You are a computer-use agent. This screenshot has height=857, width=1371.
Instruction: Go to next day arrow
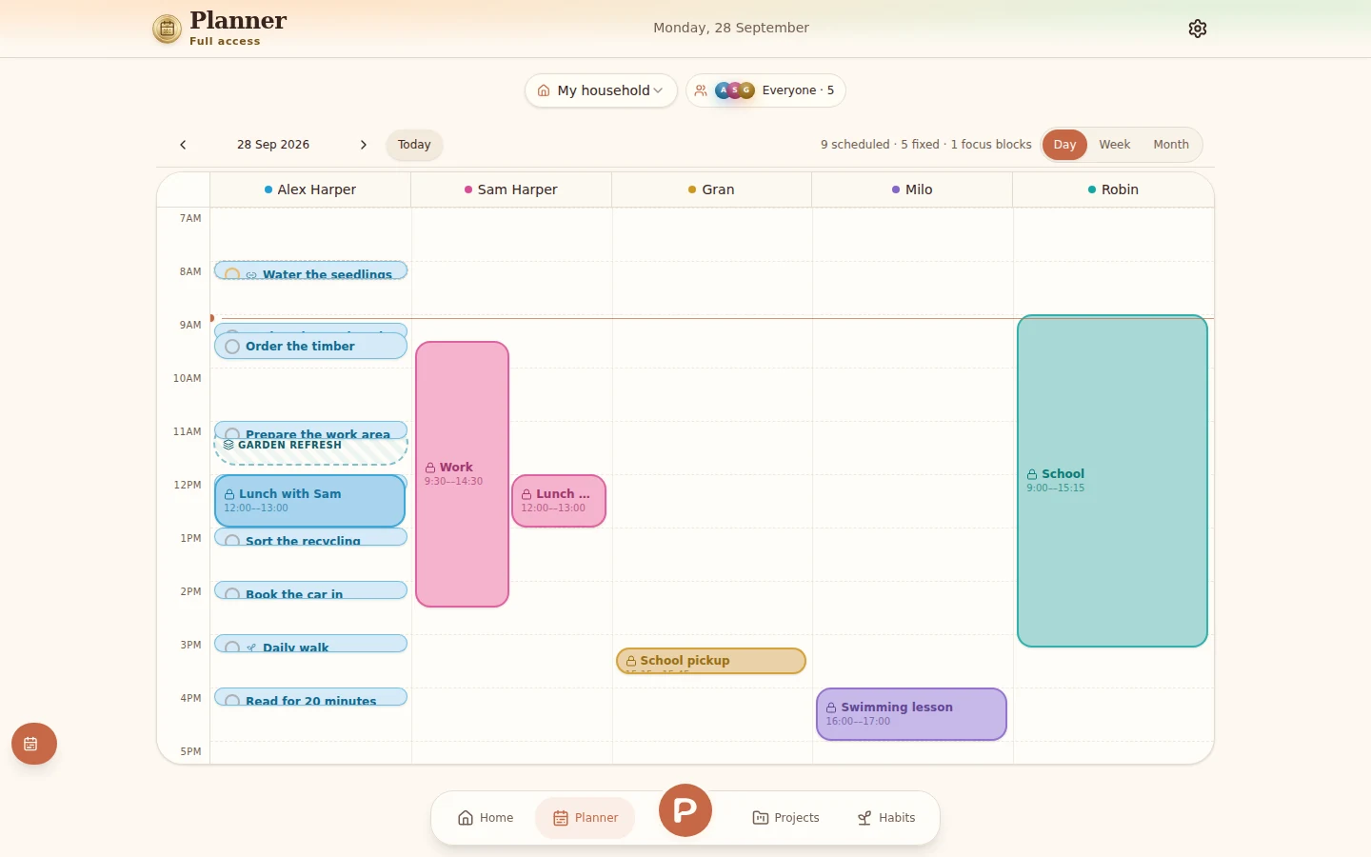pos(363,145)
